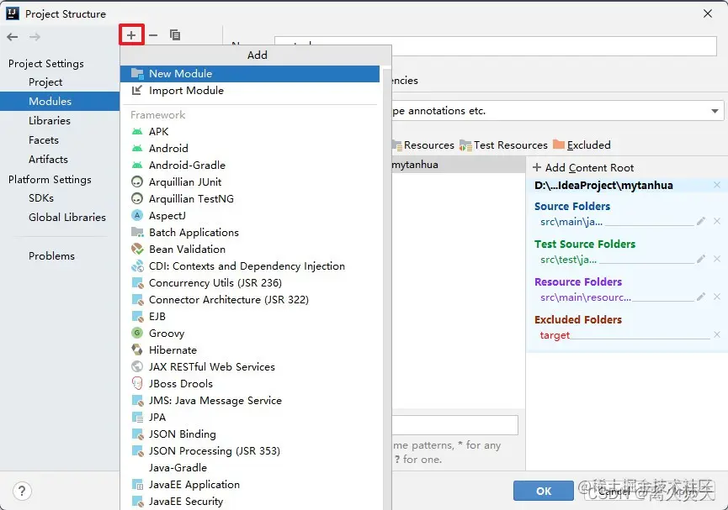Click the Groovy framework icon
The height and width of the screenshot is (510, 728).
tap(137, 334)
